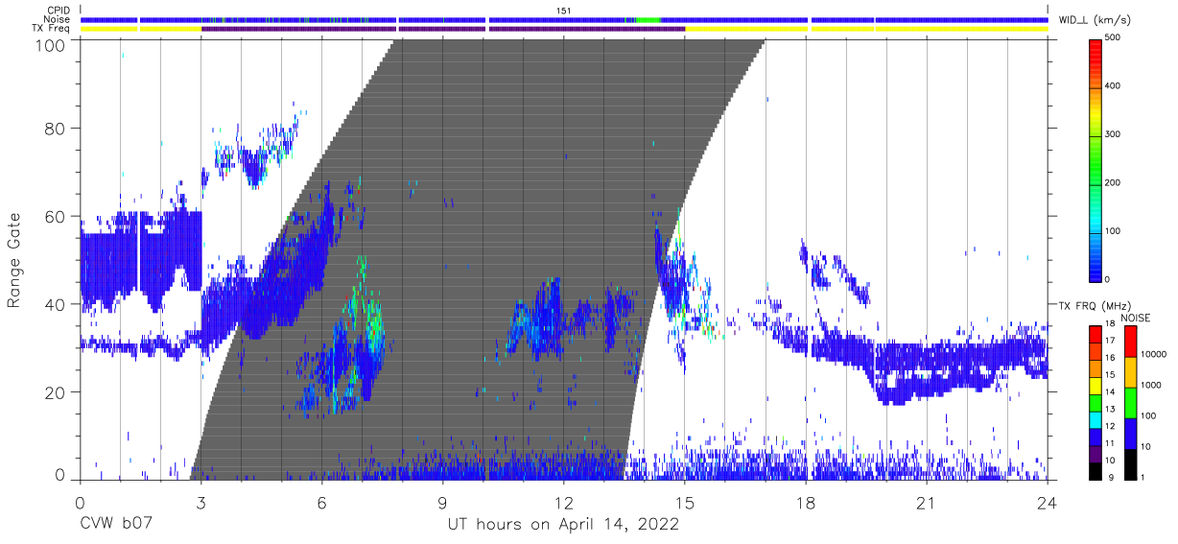Click the 'CPID' label at top left
The height and width of the screenshot is (544, 1178).
59,11
